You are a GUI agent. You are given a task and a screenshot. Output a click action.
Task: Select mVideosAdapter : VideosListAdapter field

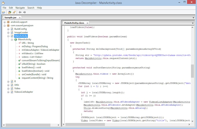(41, 50)
